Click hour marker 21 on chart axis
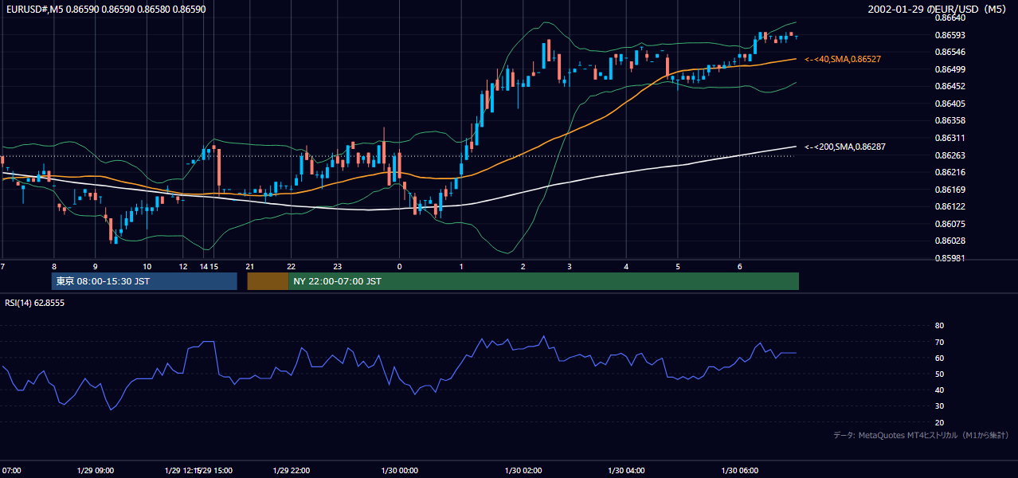The height and width of the screenshot is (478, 1018). [x=249, y=266]
